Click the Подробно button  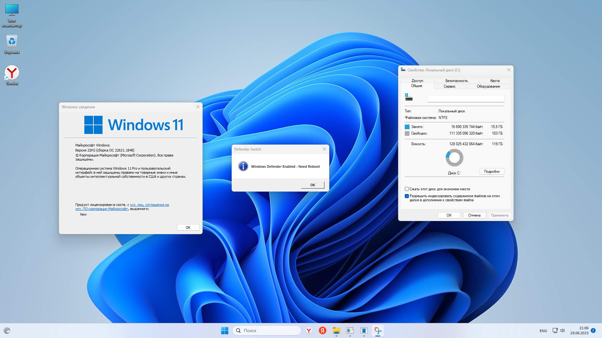(x=492, y=172)
